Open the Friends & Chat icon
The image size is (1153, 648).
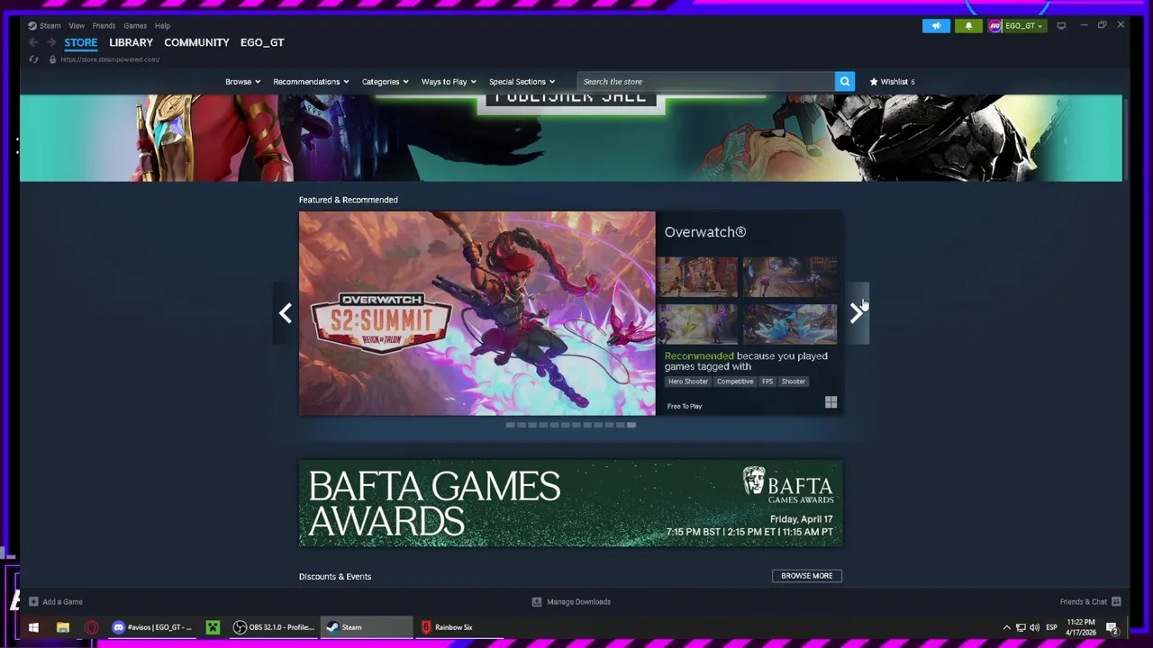pyautogui.click(x=1116, y=601)
